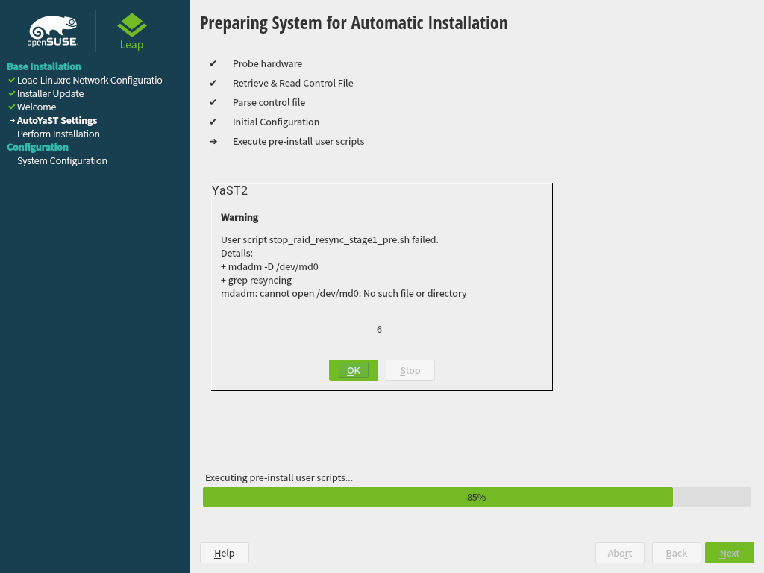Click the green Leap logo
Screen dimensions: 764x573
pos(131,31)
